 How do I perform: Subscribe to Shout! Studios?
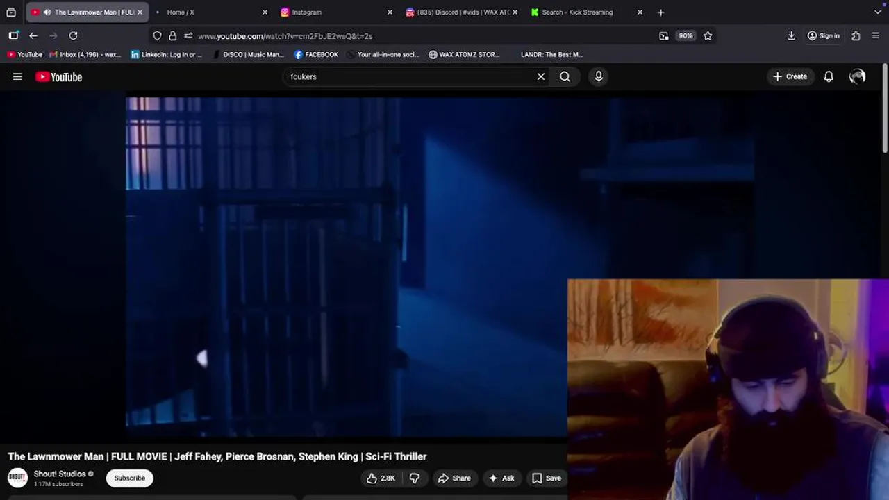130,478
